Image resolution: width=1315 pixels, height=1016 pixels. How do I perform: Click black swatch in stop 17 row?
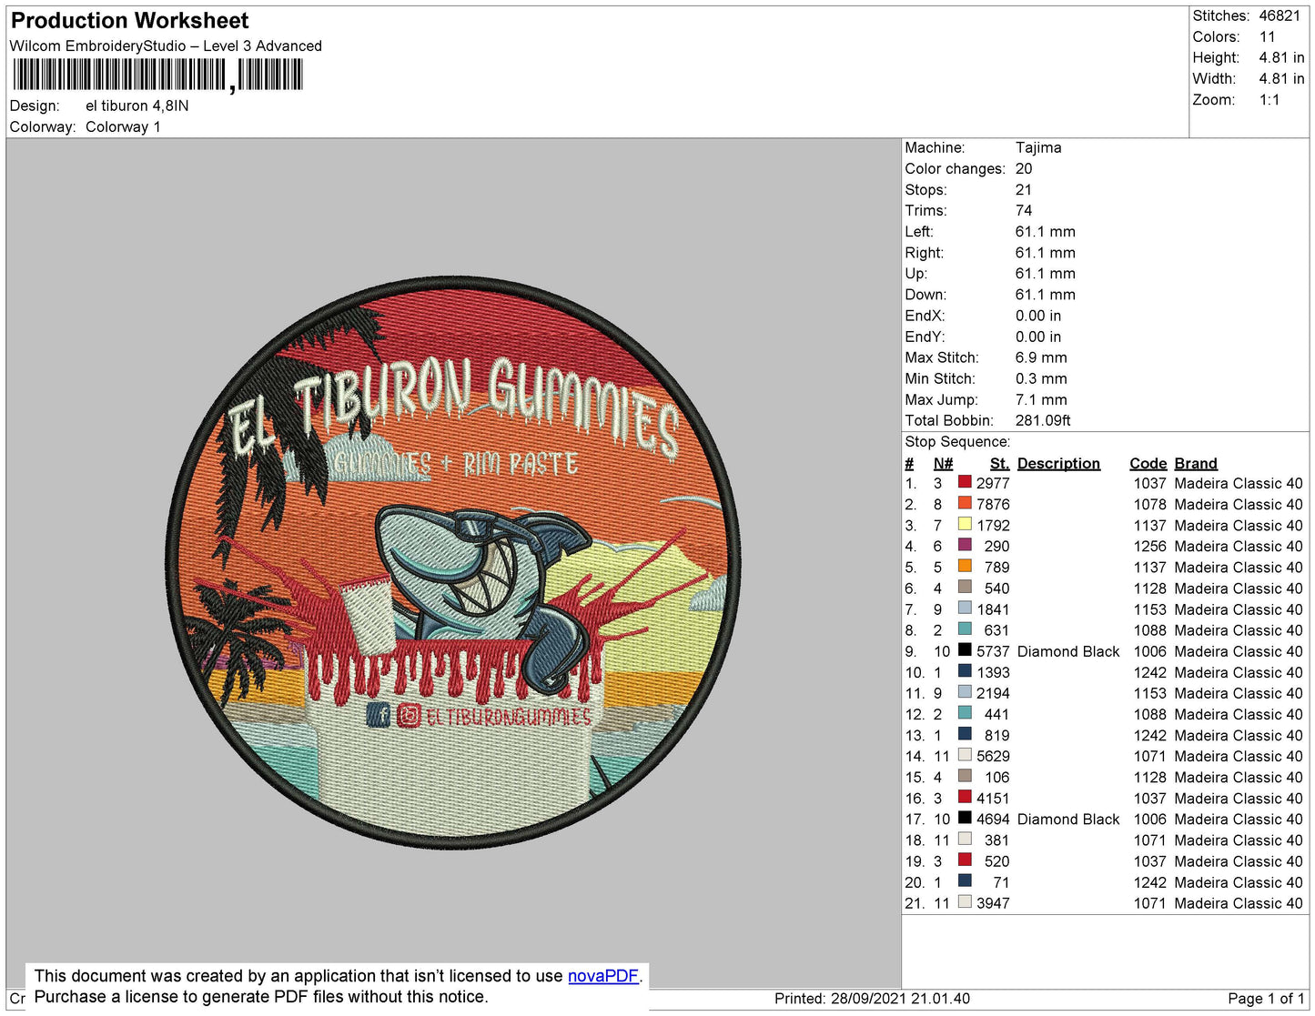click(x=965, y=817)
